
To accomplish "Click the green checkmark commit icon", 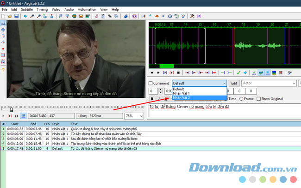I will [x=238, y=73].
